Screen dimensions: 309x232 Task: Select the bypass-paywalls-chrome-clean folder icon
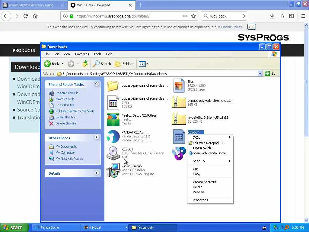pos(113,85)
